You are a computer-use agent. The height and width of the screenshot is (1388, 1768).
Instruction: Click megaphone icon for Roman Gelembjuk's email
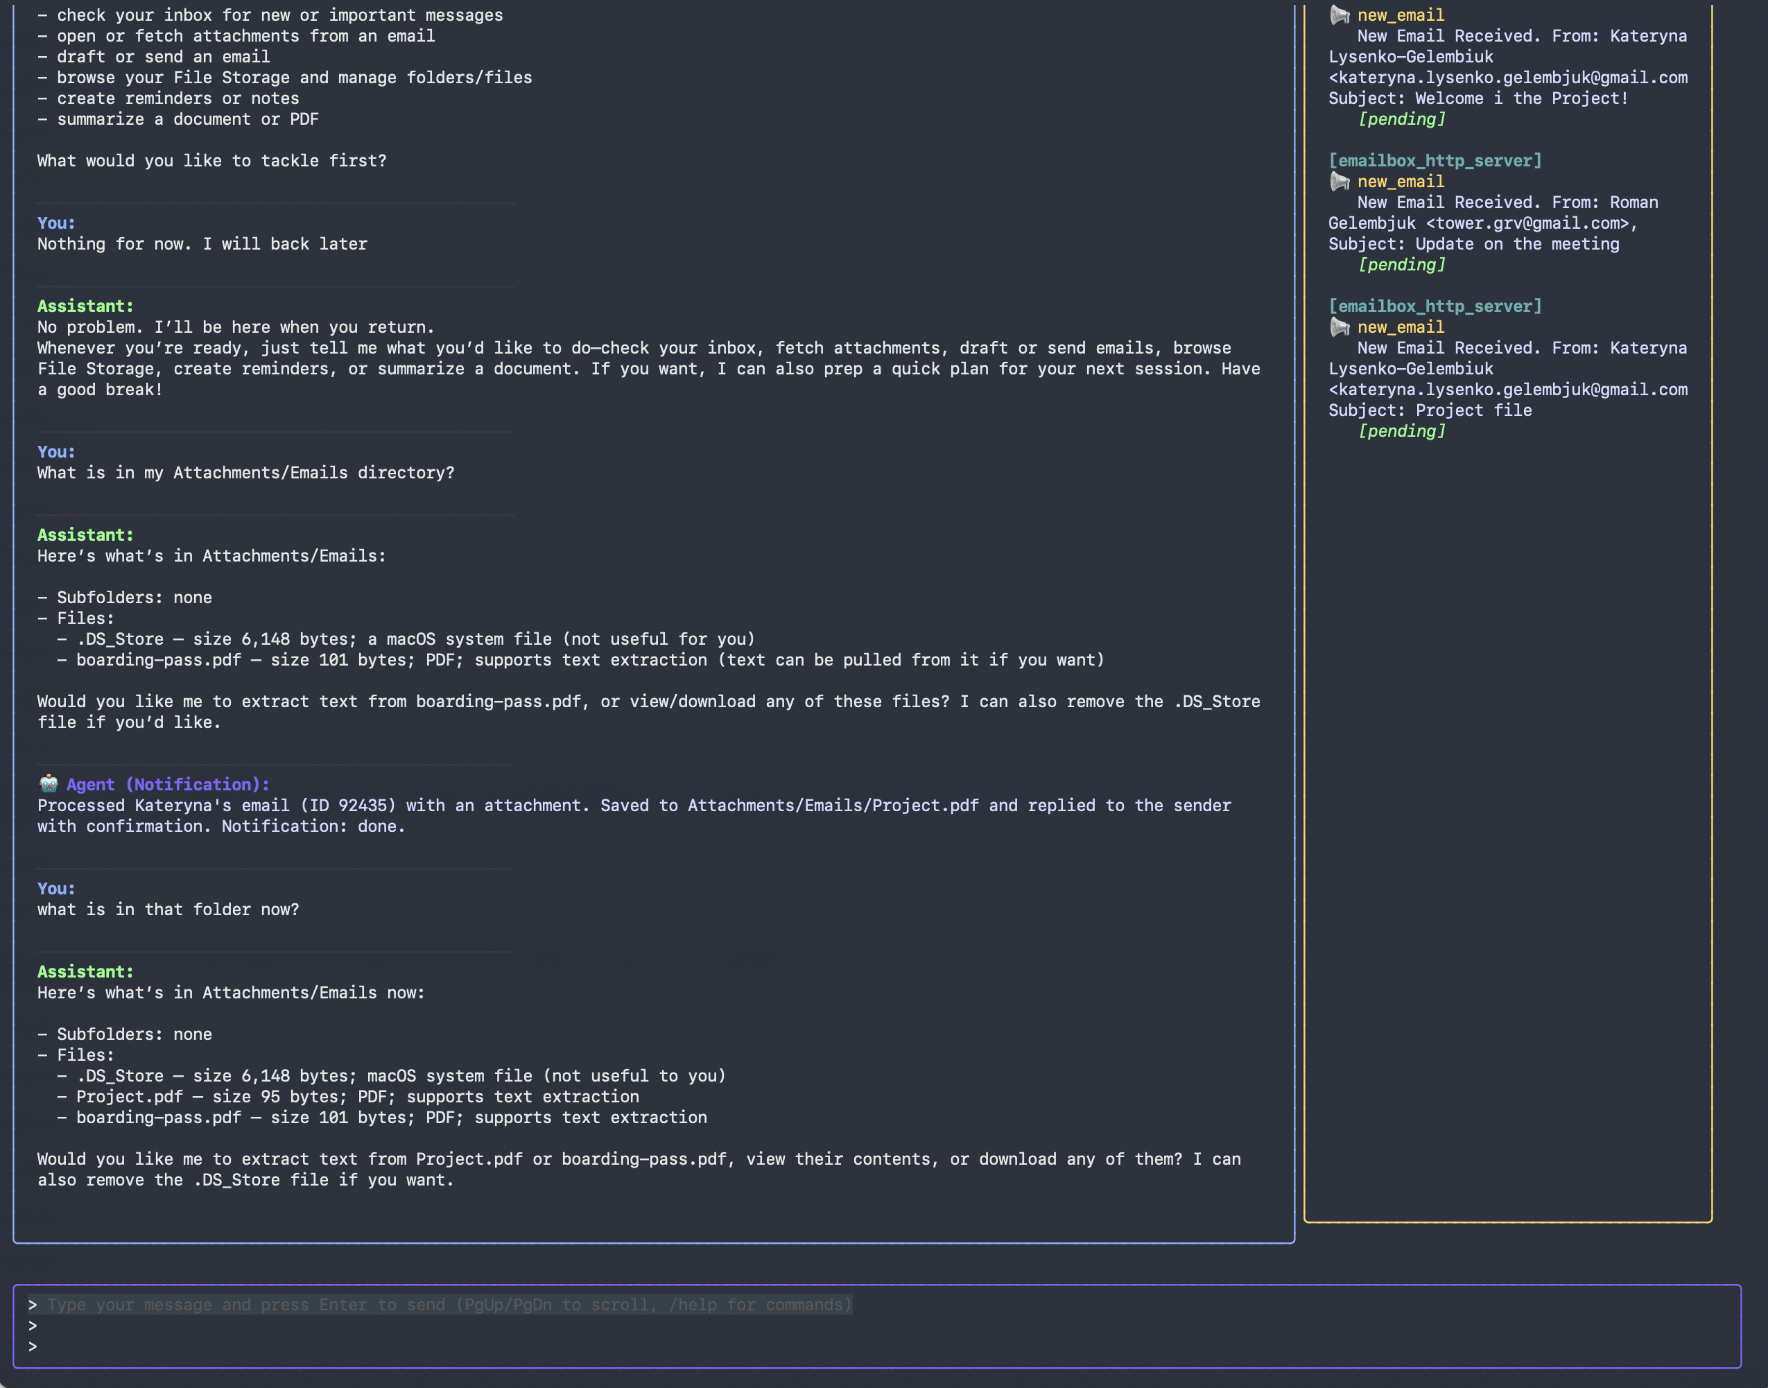(1339, 181)
